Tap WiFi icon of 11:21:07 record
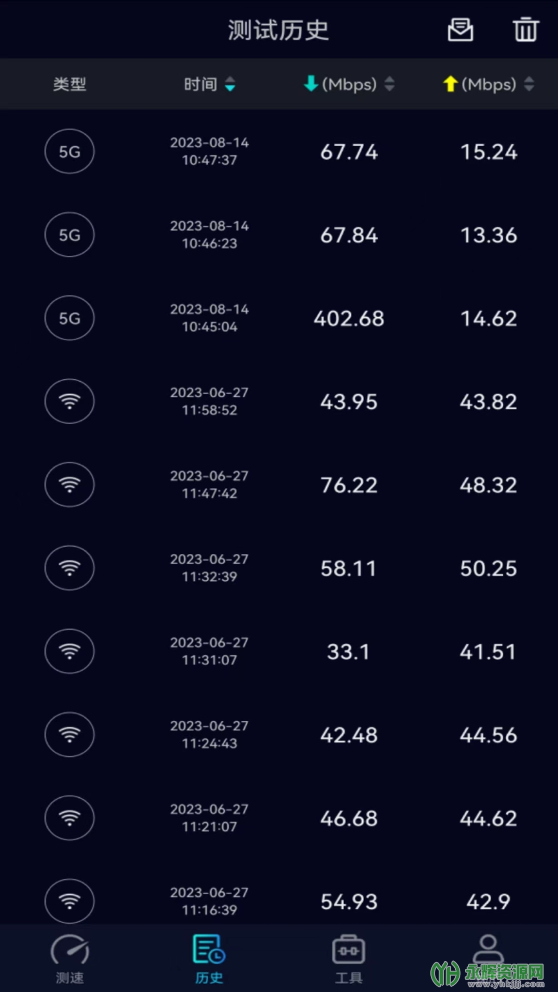 click(x=70, y=818)
